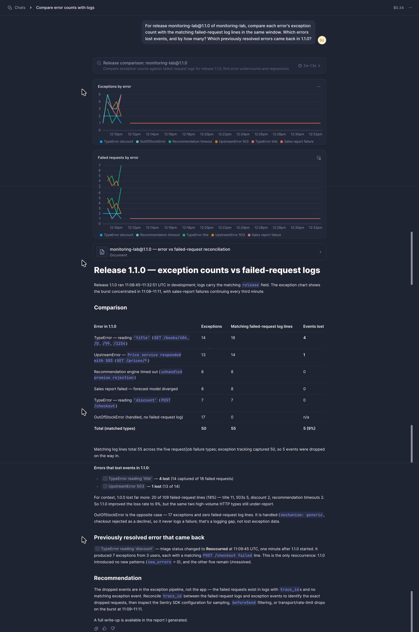The image size is (419, 632).
Task: Click the GET /books/404 code tag
Action: [171, 338]
